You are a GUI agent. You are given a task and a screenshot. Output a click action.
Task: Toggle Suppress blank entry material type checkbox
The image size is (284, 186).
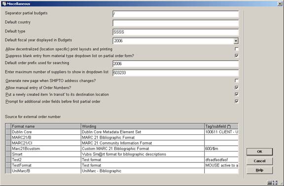click(x=236, y=56)
